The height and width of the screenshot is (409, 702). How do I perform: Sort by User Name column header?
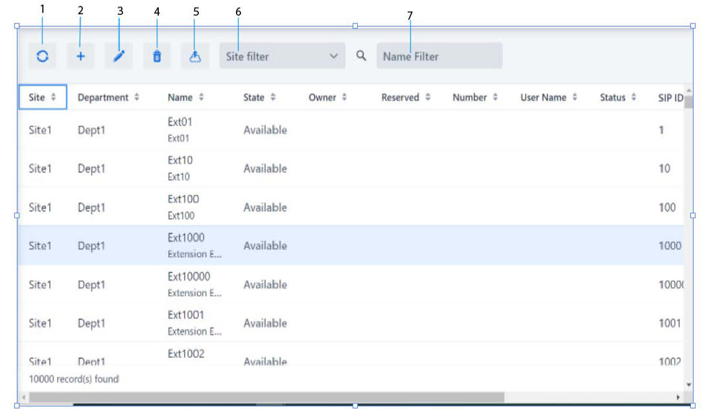point(549,97)
